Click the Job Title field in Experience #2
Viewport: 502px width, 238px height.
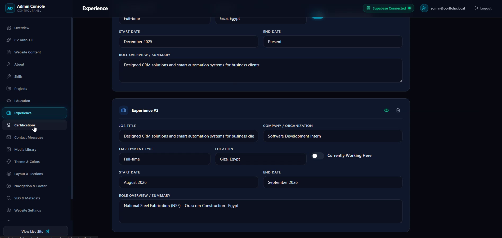(x=189, y=136)
